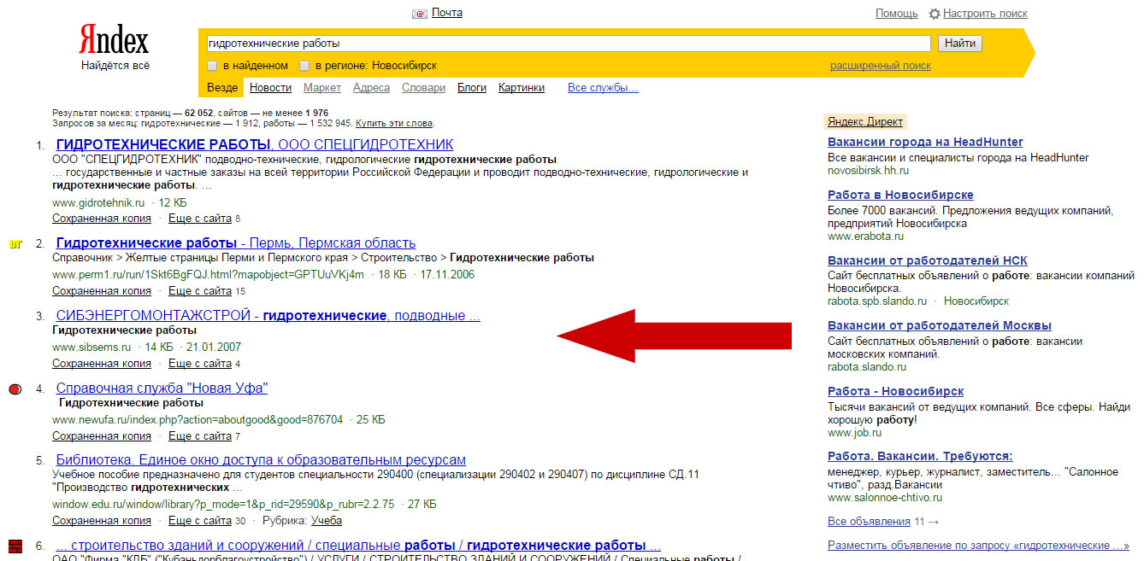The width and height of the screenshot is (1144, 561).
Task: Switch to the Словари tab
Action: pos(423,88)
